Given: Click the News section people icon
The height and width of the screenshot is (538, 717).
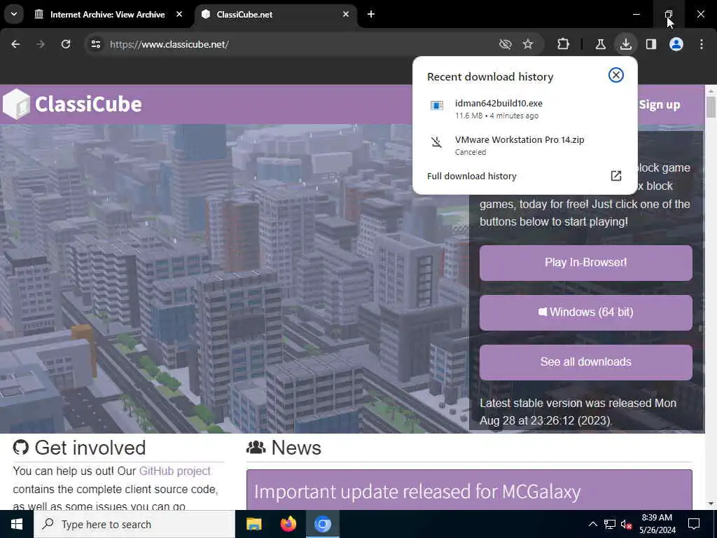Looking at the screenshot, I should point(256,448).
